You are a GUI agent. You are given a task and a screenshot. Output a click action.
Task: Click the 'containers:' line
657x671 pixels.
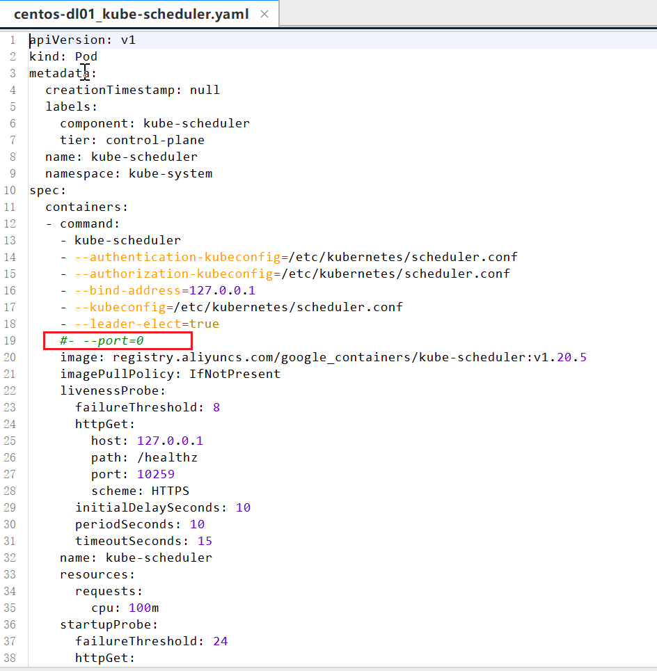point(87,207)
